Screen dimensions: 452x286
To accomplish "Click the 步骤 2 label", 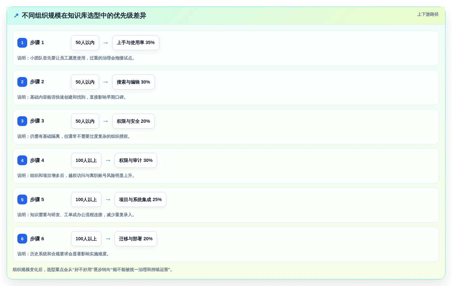I will [37, 82].
